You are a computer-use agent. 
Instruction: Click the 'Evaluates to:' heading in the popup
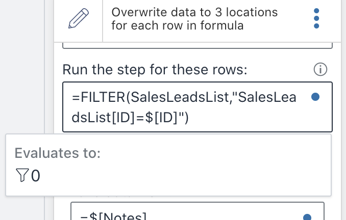pos(57,153)
